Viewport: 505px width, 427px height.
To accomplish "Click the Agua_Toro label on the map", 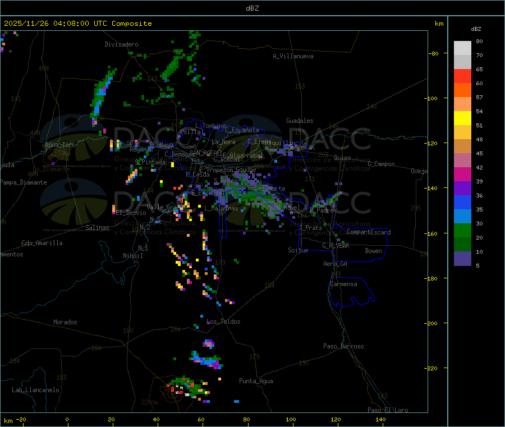I will coord(60,145).
